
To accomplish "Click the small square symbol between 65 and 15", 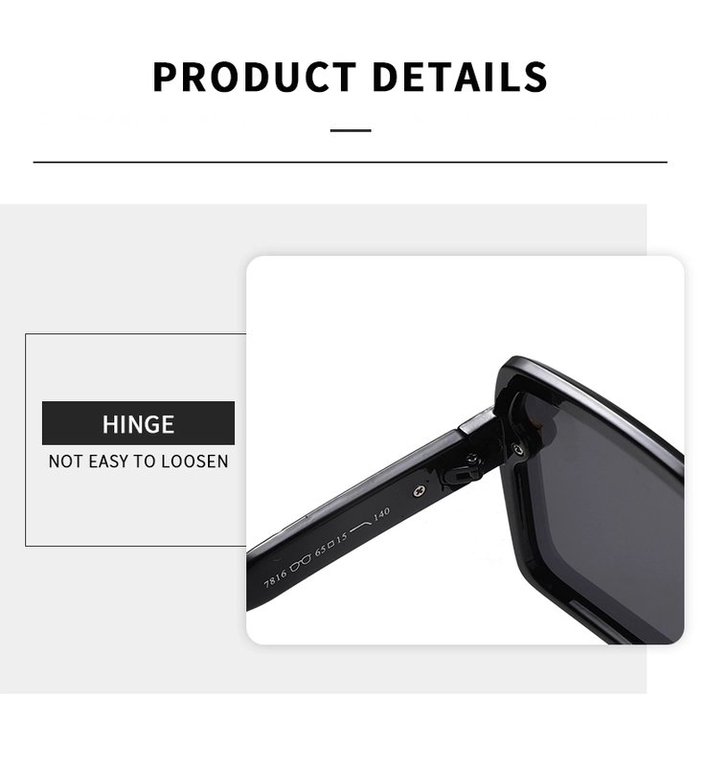I will (x=330, y=544).
